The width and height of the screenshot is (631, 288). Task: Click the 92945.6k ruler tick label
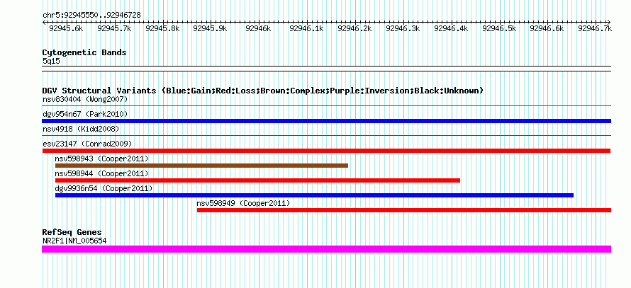tap(66, 28)
